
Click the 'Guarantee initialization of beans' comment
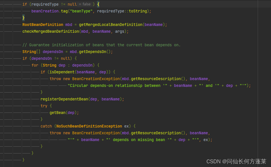pos(102,45)
